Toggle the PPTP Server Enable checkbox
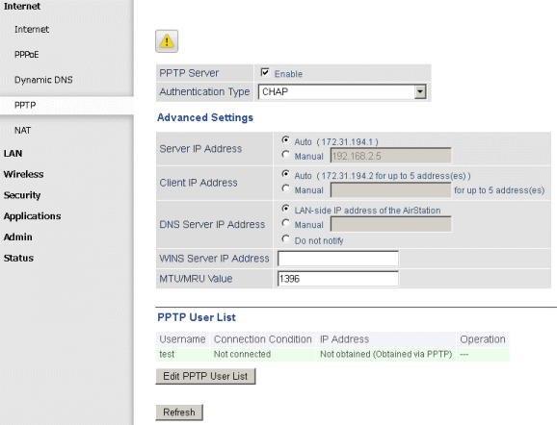557x425 pixels. (265, 72)
